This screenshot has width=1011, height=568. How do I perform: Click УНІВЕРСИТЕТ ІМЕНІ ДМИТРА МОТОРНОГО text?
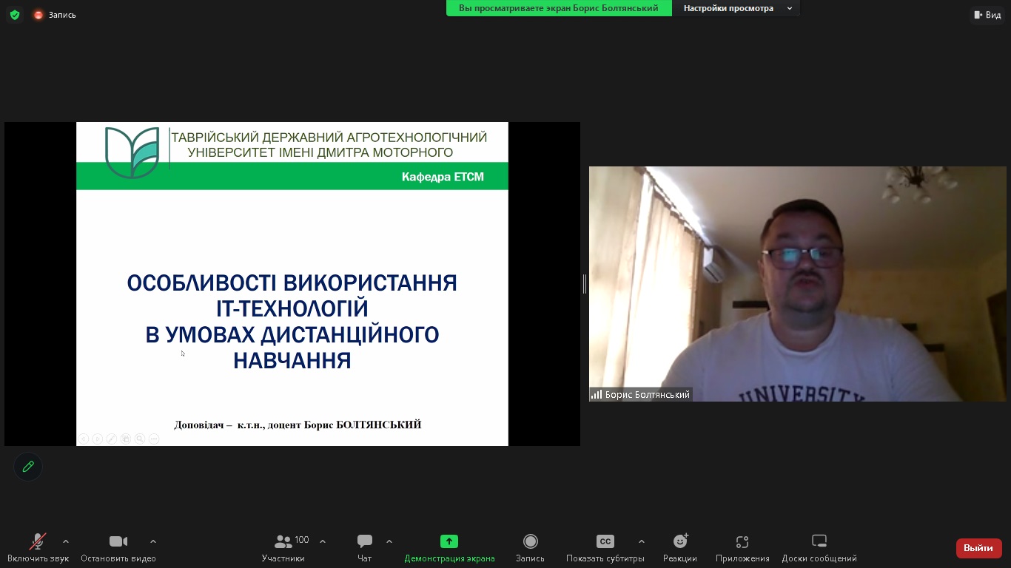320,153
